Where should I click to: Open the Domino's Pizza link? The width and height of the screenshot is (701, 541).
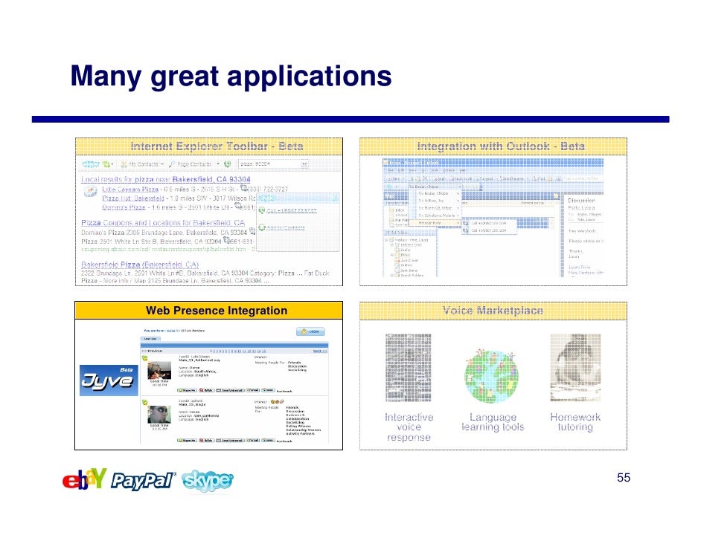coord(124,207)
